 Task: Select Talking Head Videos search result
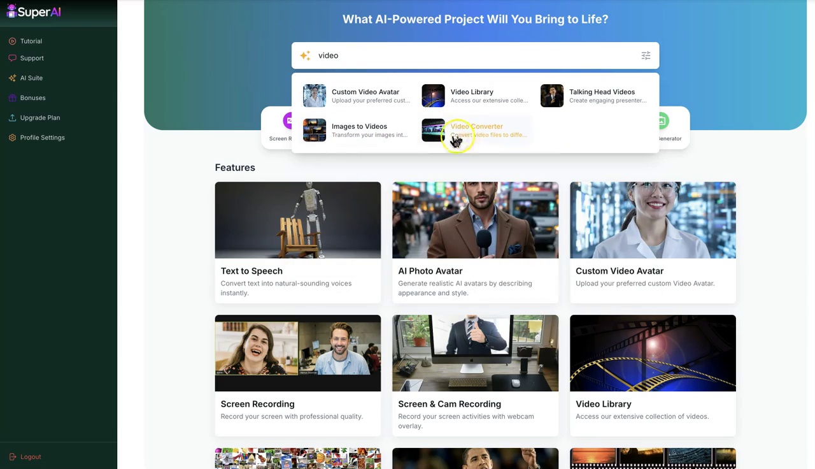(x=594, y=96)
